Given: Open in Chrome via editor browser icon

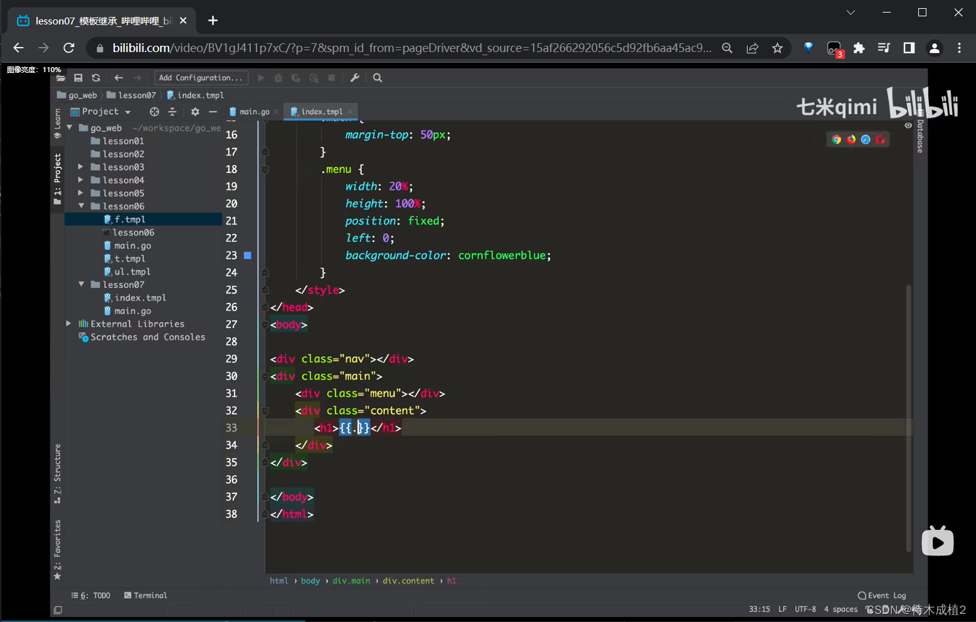Looking at the screenshot, I should pos(836,139).
